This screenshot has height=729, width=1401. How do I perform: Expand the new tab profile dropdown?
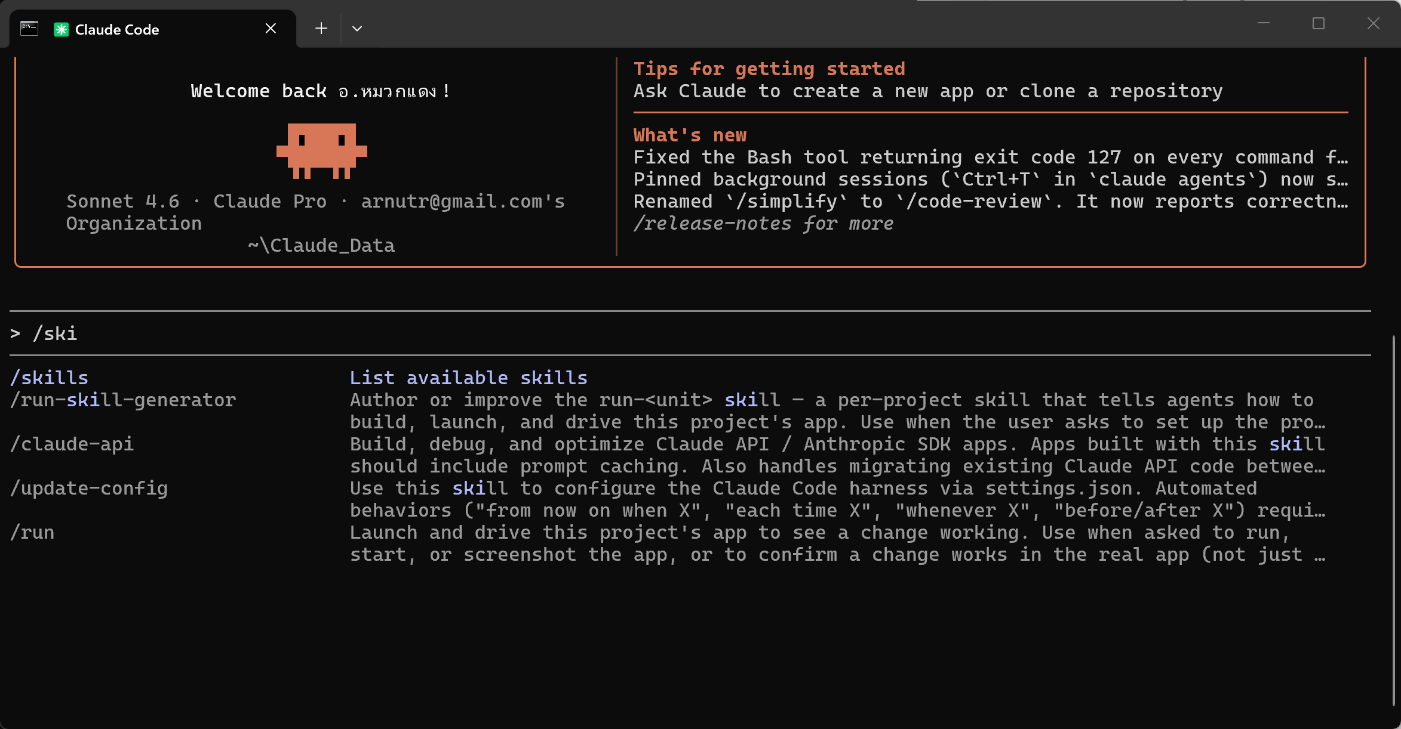click(x=357, y=29)
